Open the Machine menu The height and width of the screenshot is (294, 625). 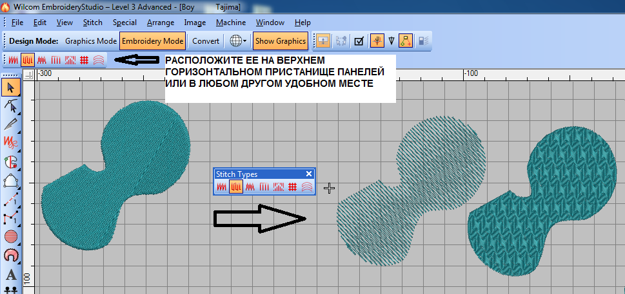click(231, 23)
